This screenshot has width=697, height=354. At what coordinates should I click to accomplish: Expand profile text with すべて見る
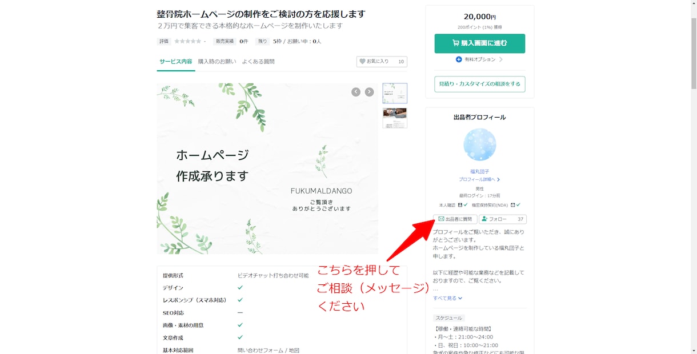click(x=447, y=298)
